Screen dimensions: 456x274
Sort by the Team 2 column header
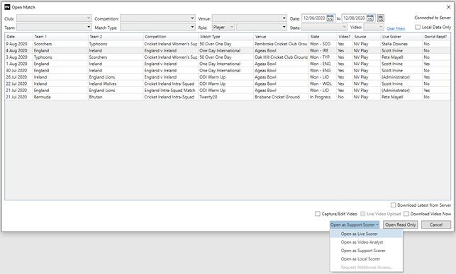pos(116,37)
